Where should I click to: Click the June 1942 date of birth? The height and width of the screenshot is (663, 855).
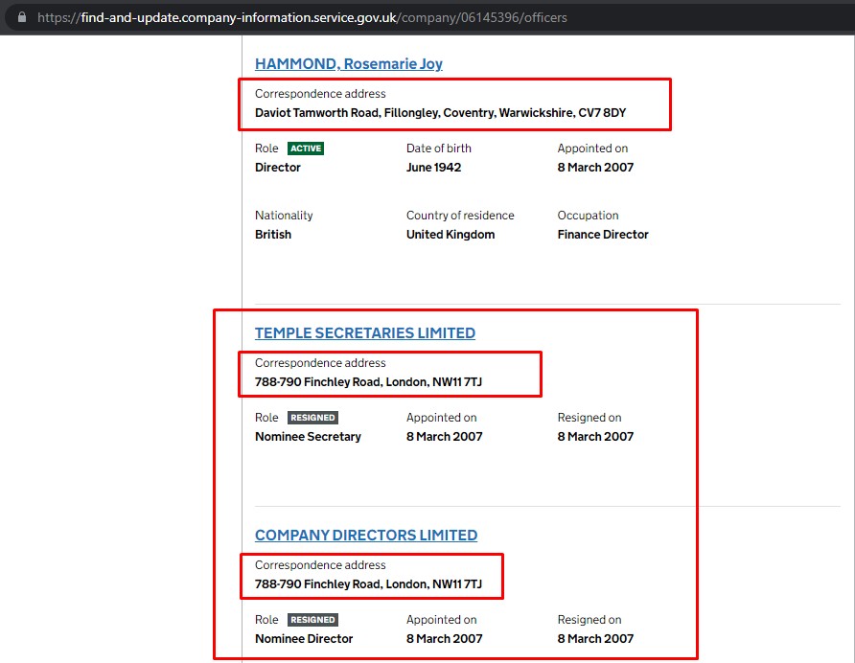[433, 168]
